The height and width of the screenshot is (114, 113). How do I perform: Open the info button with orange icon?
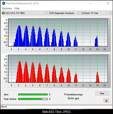tap(106, 101)
